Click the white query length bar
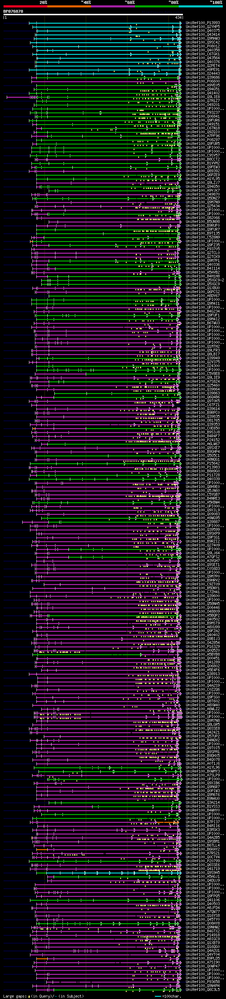 93,15
